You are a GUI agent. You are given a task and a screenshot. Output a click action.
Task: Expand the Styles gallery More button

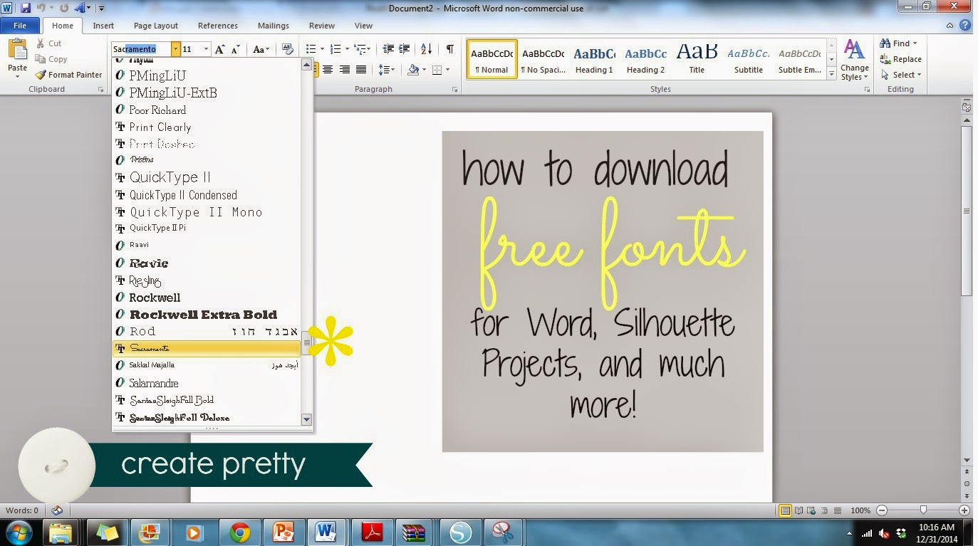831,73
